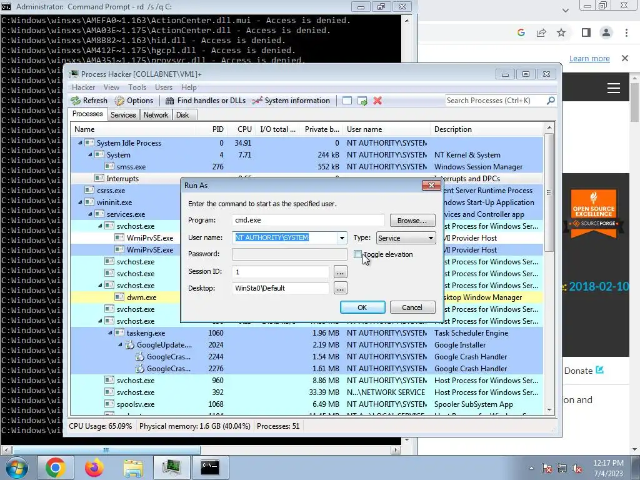Screen dimensions: 640x480
Task: Open the Hacker menu
Action: [x=83, y=87]
